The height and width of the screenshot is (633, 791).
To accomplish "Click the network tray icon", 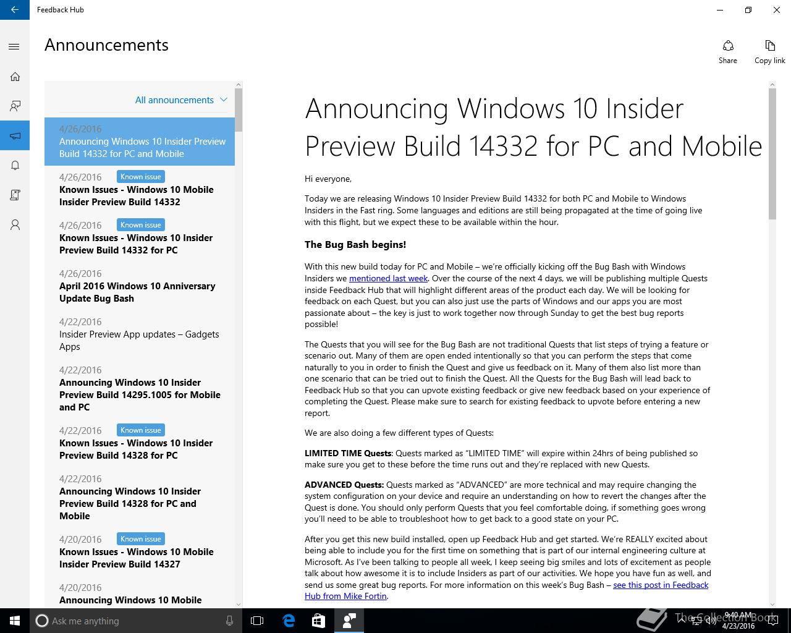I will pyautogui.click(x=696, y=621).
